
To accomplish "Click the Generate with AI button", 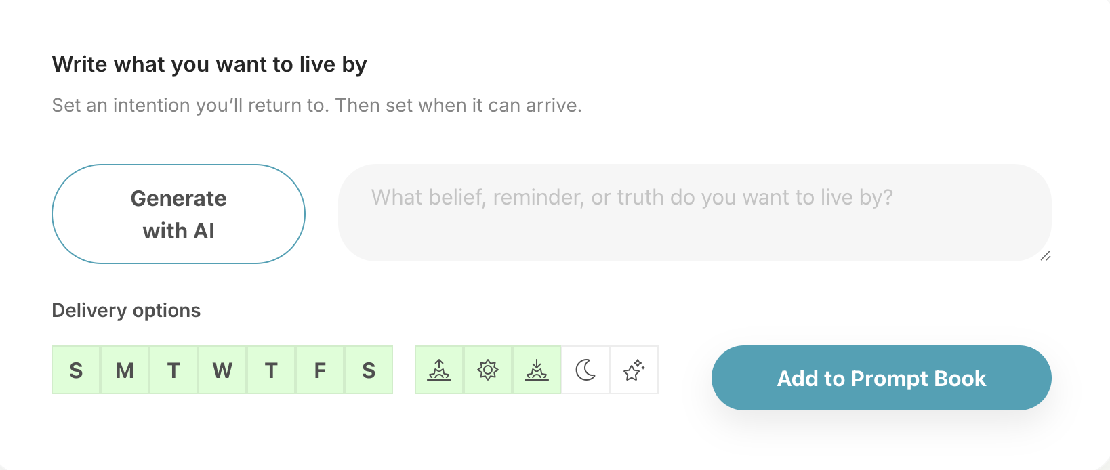I will (x=178, y=214).
